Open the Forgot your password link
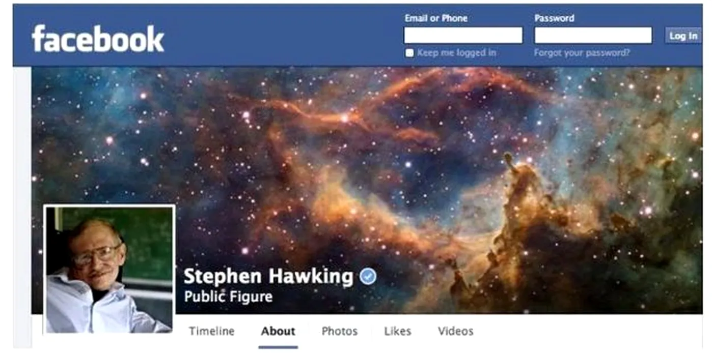This screenshot has width=712, height=356. (x=582, y=52)
